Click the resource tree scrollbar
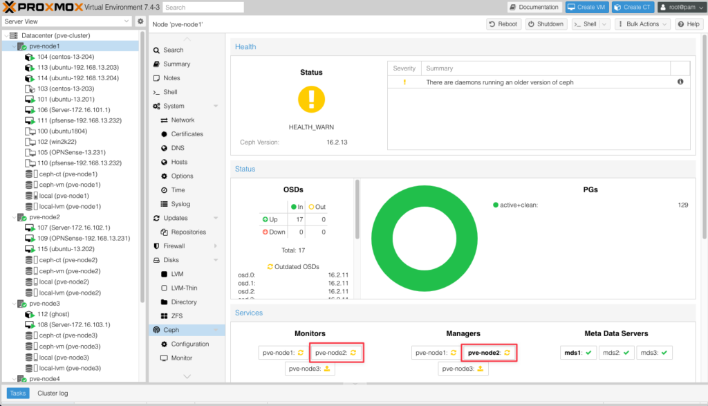Screen dimensions: 708x406 (x=142, y=167)
